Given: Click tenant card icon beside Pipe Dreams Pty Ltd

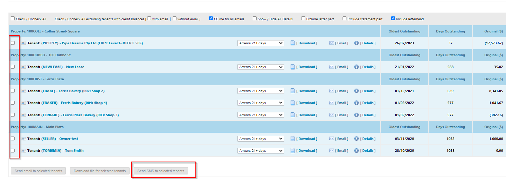Looking at the screenshot, I should tap(24, 43).
